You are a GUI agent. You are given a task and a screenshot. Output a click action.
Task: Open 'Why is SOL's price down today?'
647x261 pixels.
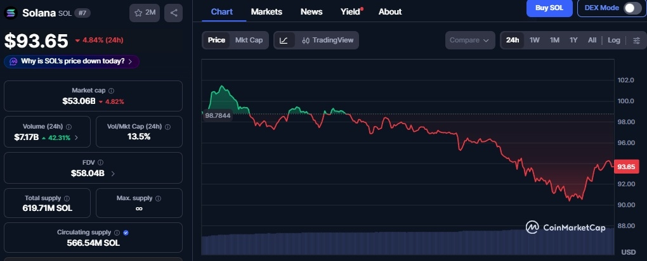(x=72, y=61)
